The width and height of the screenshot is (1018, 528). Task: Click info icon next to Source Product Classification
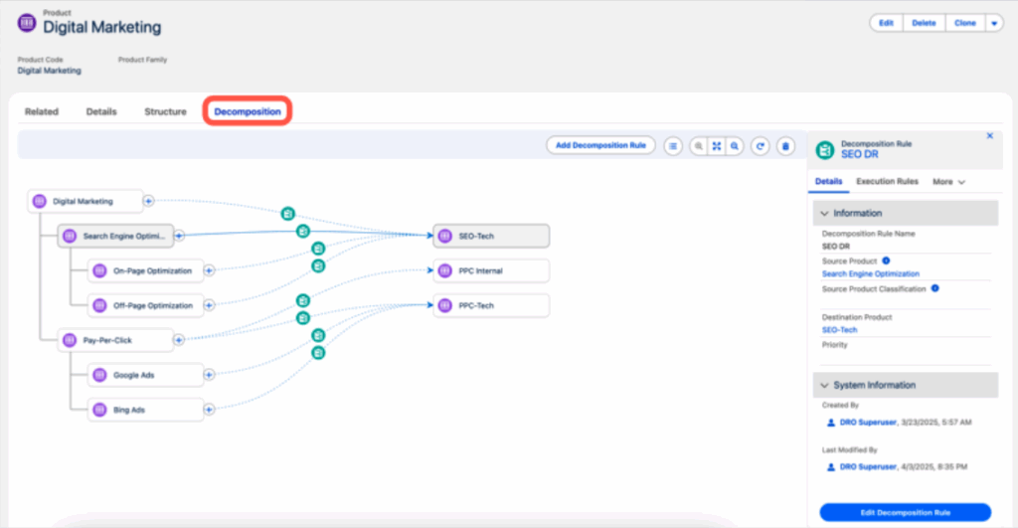(935, 288)
